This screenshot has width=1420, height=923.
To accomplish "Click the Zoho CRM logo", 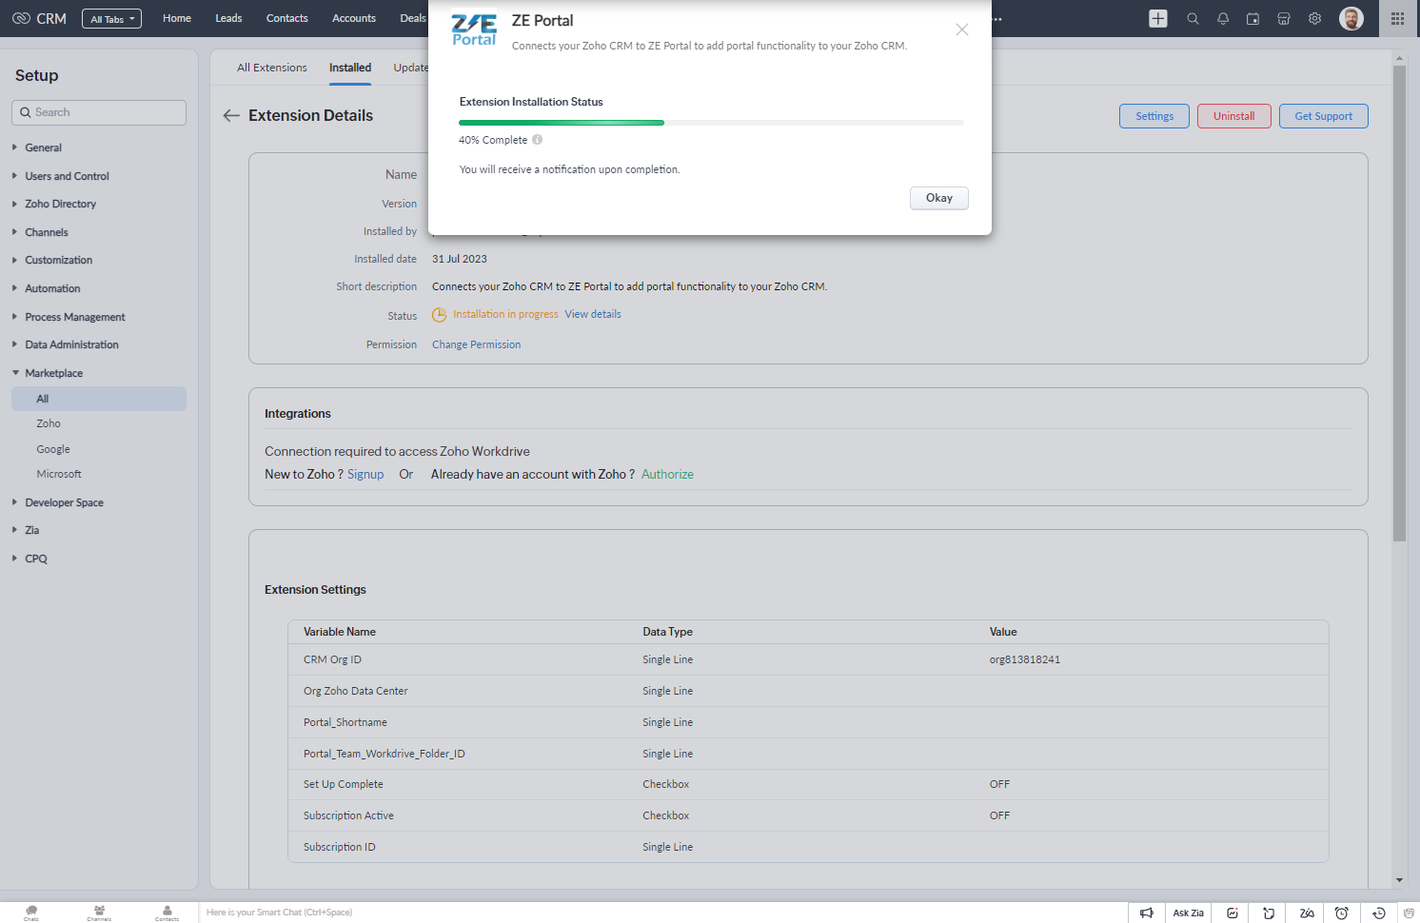I will pyautogui.click(x=39, y=18).
